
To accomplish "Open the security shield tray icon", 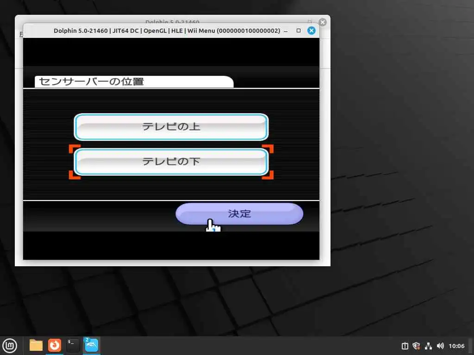I will [x=416, y=346].
